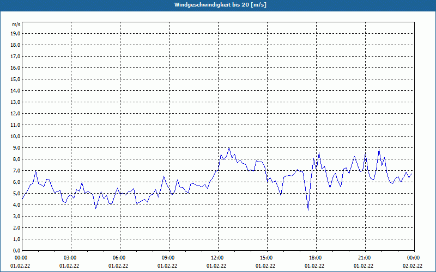
Task: Click the '01.02.22' date under 15:00
Action: (x=265, y=266)
